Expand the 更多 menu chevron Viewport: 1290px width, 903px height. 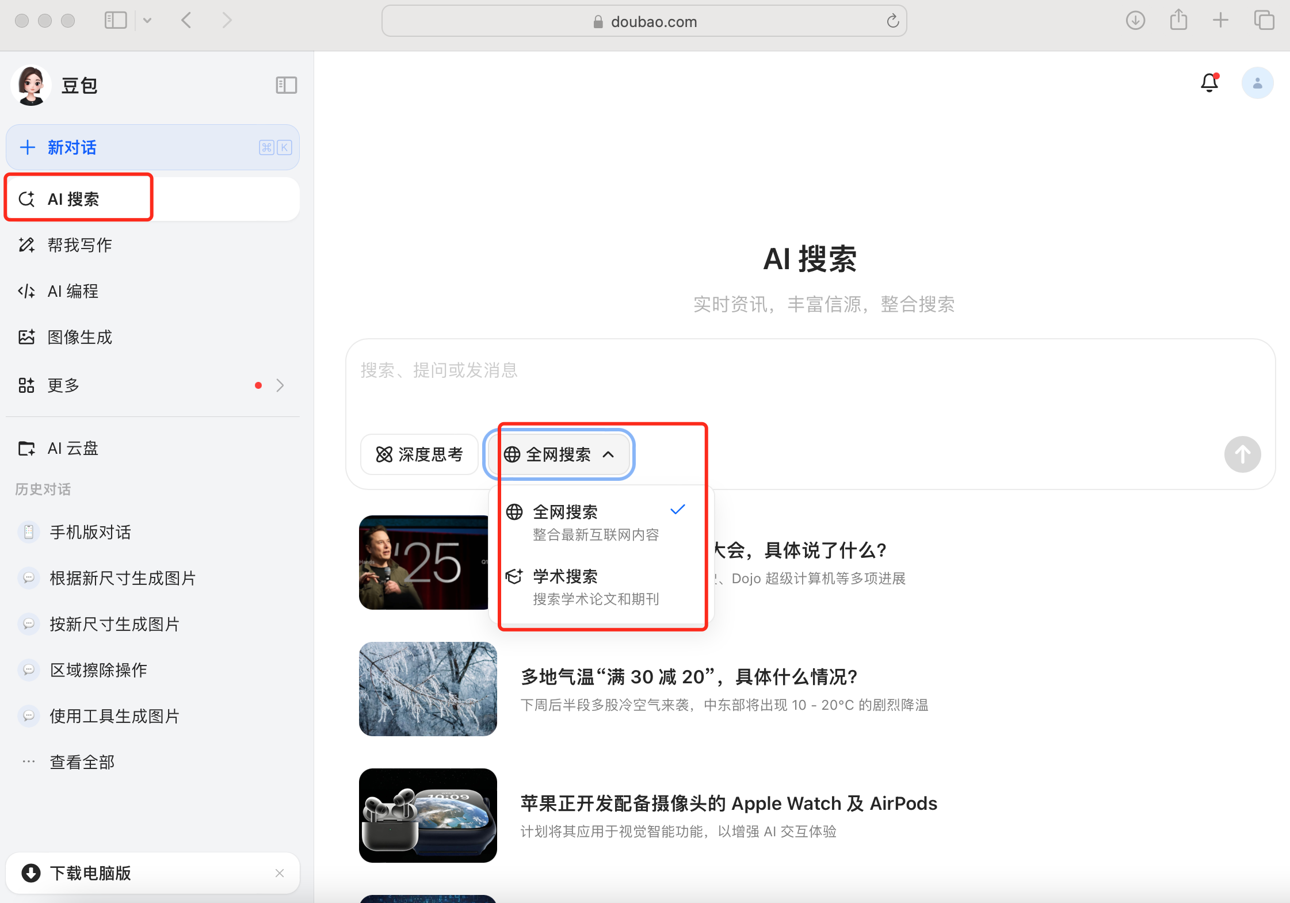point(280,385)
